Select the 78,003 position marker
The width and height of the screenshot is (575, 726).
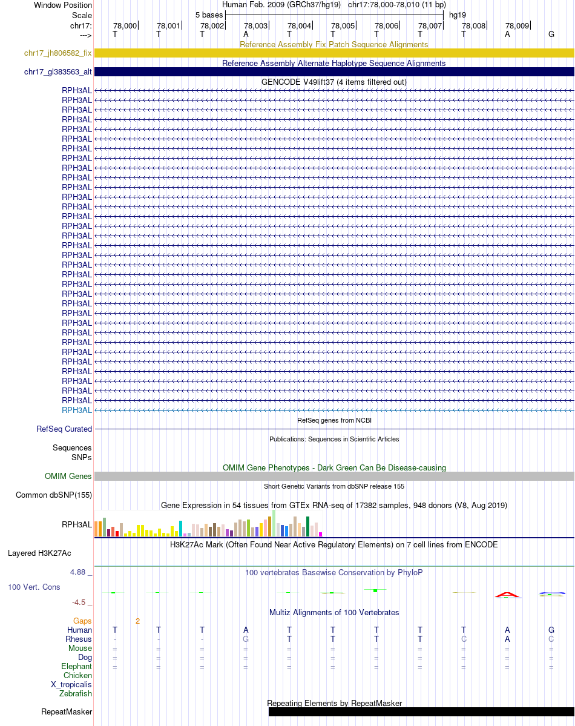point(255,25)
